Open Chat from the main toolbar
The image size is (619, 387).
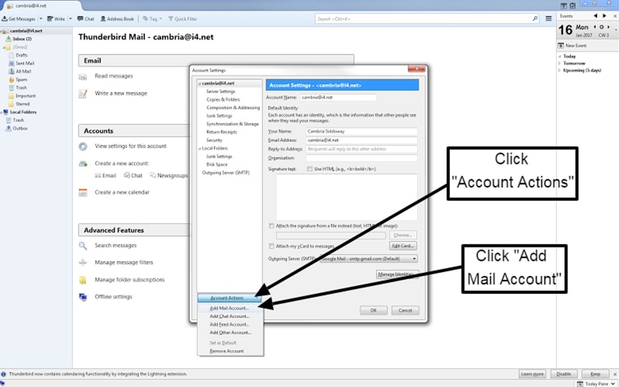click(86, 19)
